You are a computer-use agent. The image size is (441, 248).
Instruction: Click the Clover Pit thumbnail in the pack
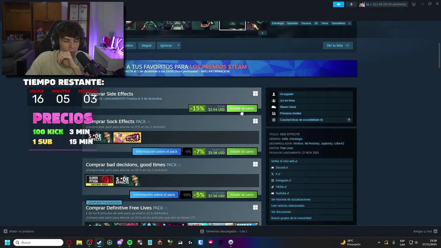pyautogui.click(x=100, y=180)
